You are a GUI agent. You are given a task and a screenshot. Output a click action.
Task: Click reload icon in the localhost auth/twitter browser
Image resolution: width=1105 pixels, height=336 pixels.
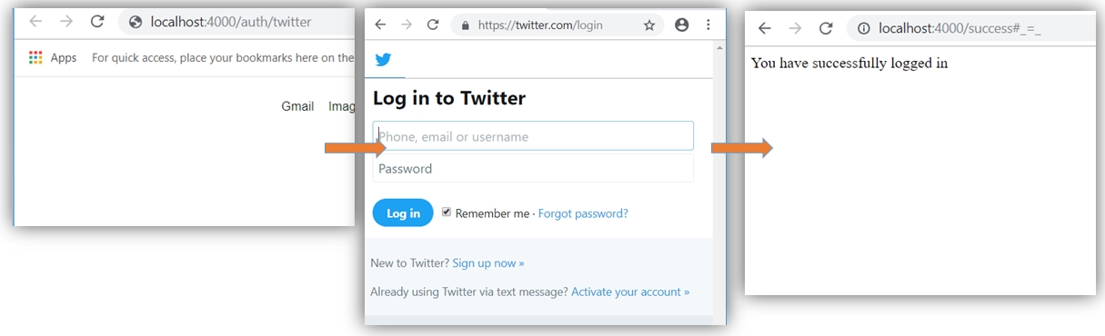97,22
